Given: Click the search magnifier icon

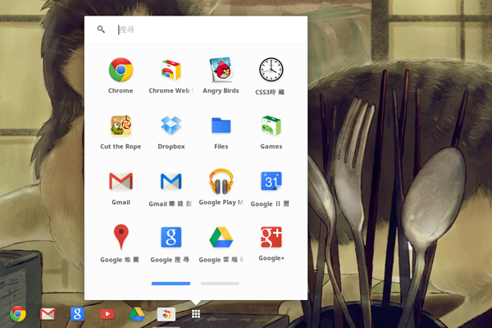Looking at the screenshot, I should [x=101, y=30].
